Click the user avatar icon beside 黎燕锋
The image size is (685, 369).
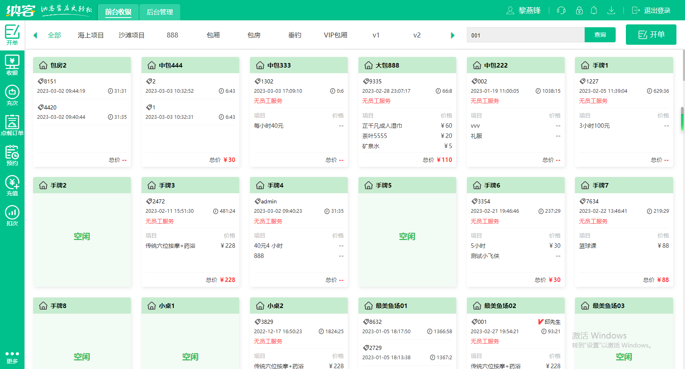[x=510, y=10]
